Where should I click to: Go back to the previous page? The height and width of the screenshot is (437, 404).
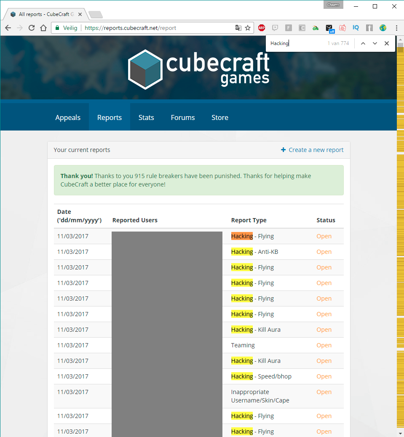click(8, 28)
